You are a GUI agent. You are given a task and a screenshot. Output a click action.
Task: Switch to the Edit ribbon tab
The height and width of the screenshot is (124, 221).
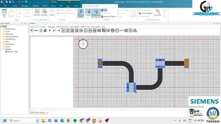[x=61, y=6]
